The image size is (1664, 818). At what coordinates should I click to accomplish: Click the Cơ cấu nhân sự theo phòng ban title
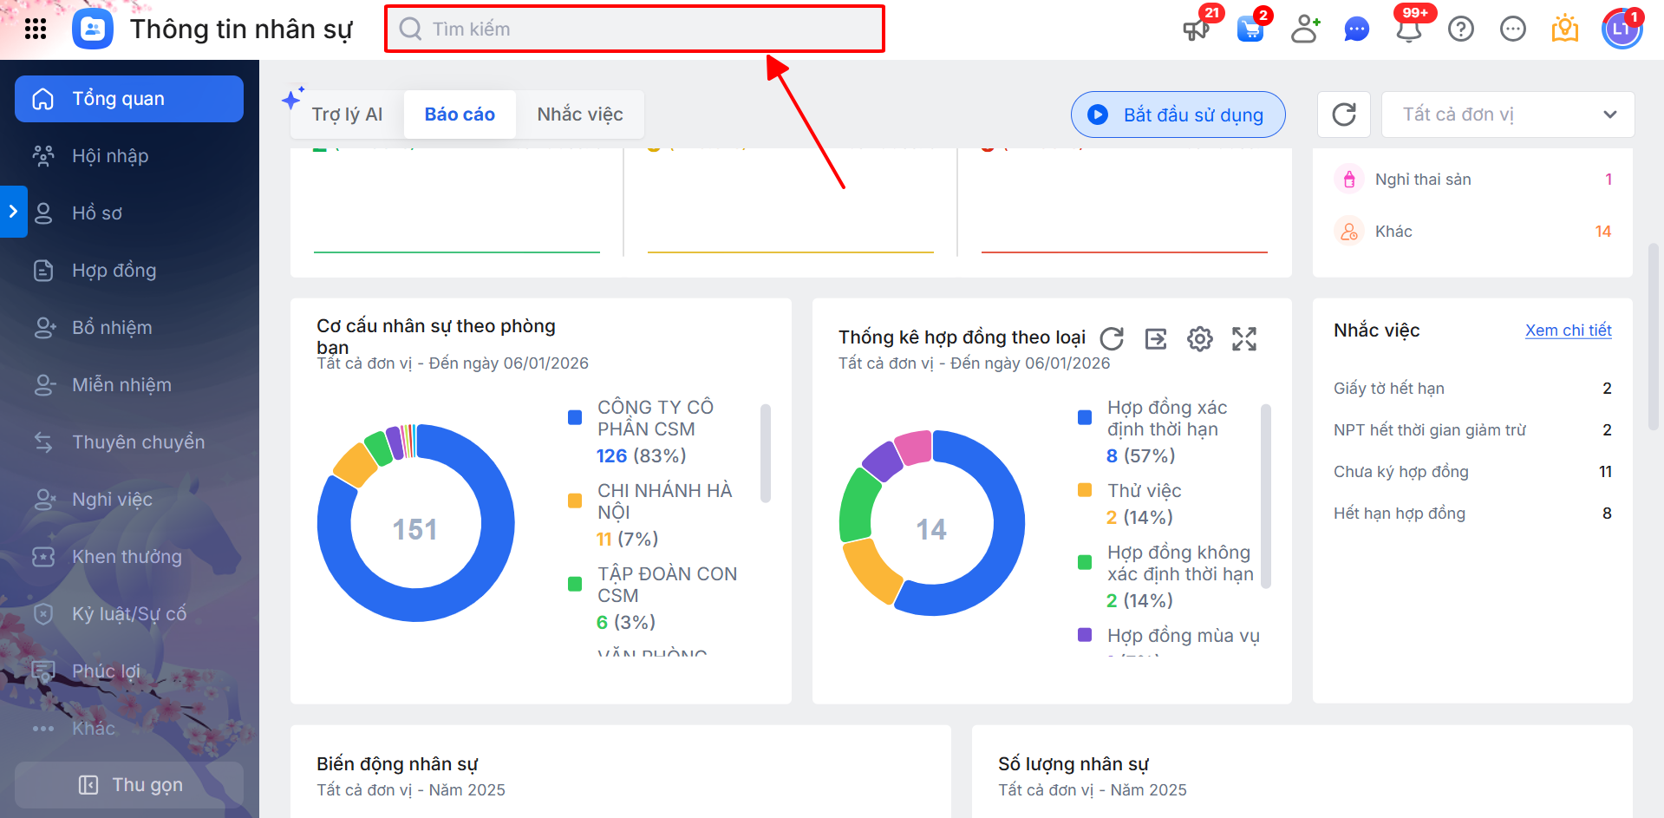tap(436, 337)
